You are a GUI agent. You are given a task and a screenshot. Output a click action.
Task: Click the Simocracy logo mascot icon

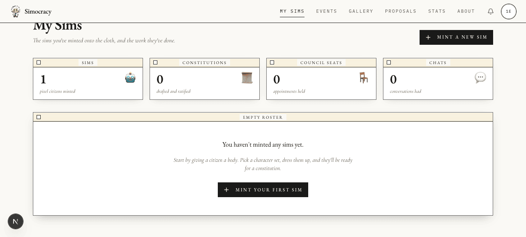point(16,12)
